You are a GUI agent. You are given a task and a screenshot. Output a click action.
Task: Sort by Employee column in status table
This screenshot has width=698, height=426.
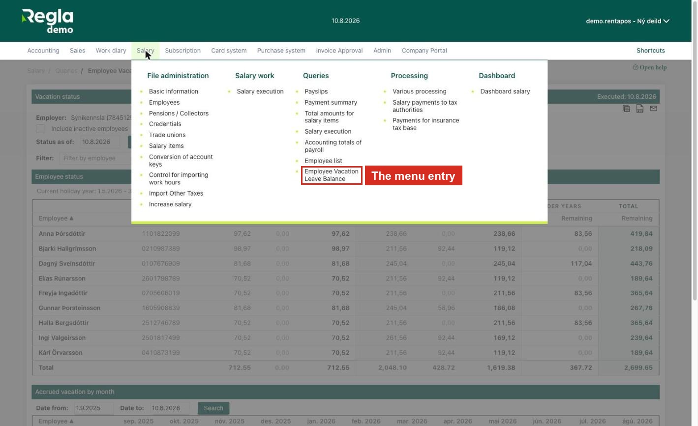[x=56, y=218]
